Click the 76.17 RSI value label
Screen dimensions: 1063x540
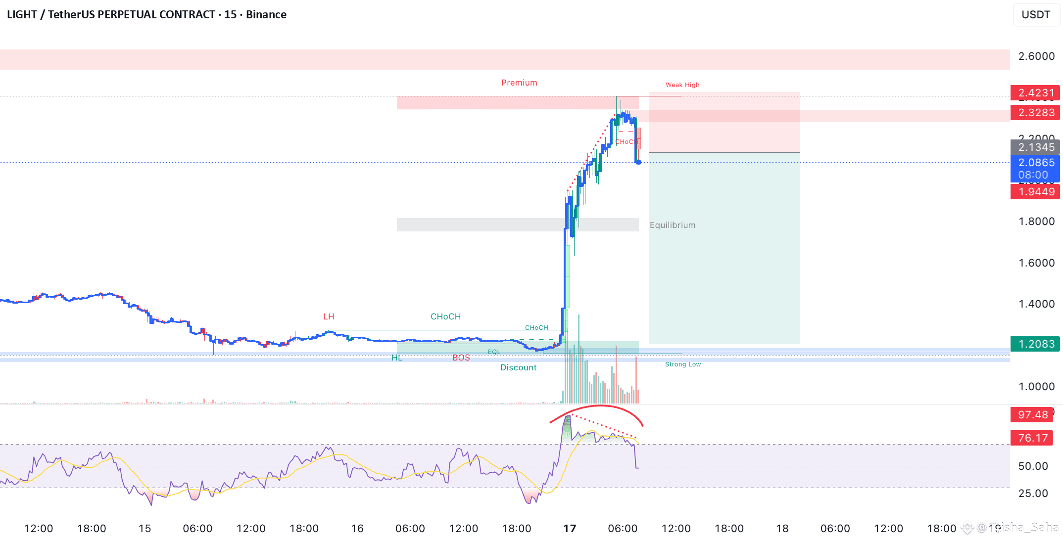tap(1032, 438)
